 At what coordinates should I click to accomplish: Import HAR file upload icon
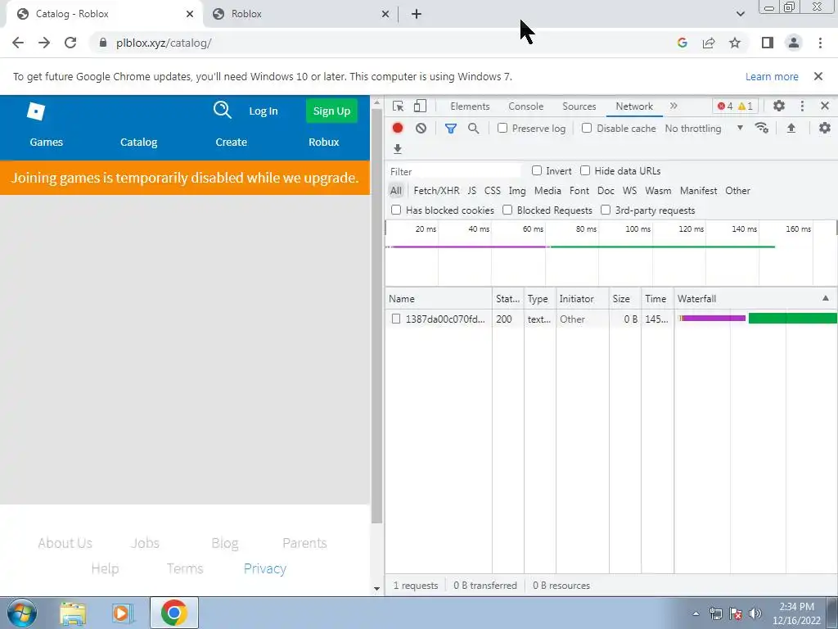click(x=791, y=128)
